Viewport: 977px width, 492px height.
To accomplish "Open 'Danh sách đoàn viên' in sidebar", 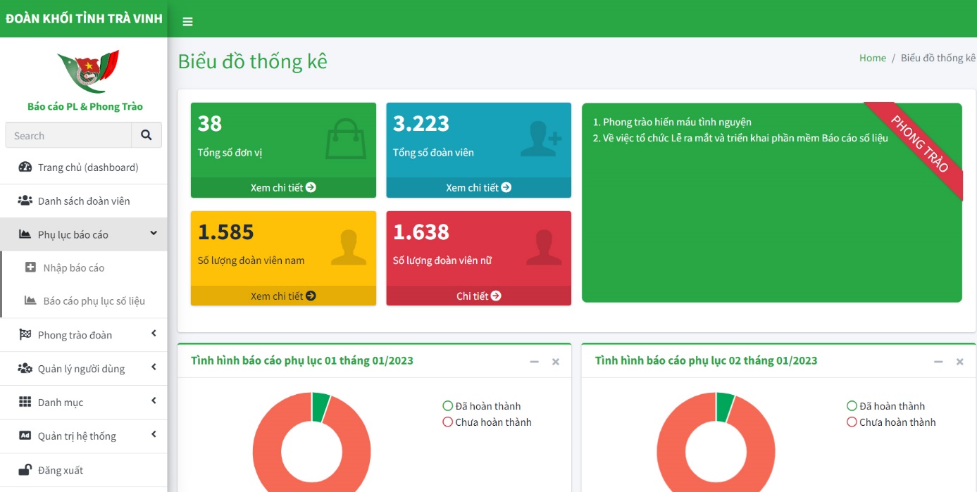I will pos(83,201).
